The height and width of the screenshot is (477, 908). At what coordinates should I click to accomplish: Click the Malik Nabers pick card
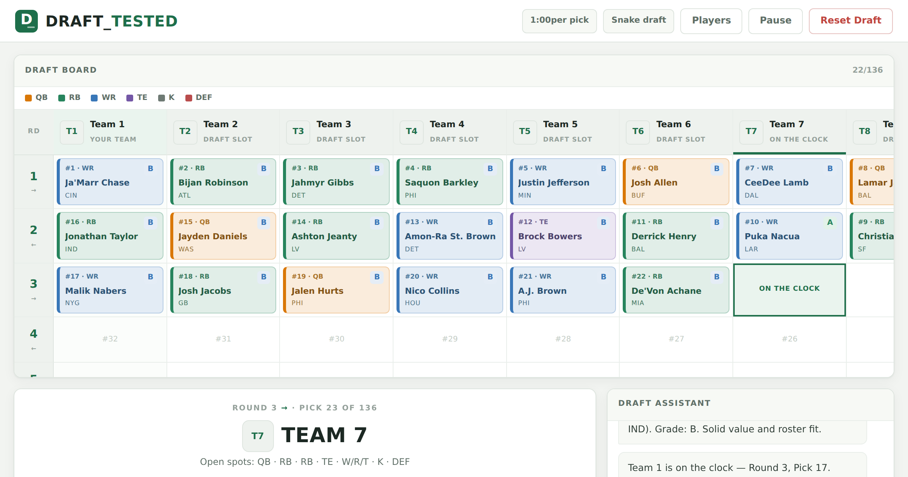point(110,290)
